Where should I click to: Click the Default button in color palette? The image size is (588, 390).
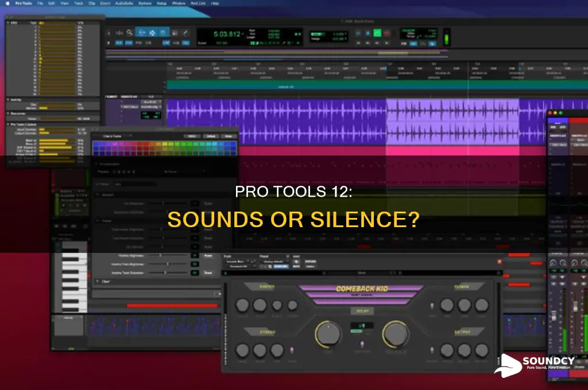coord(211,136)
